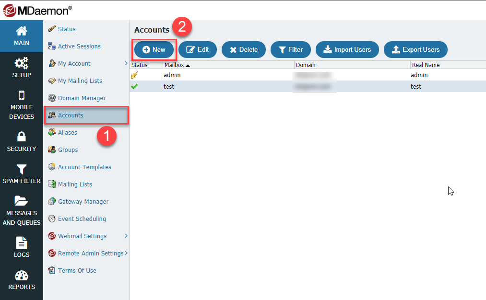
Task: Open the Filter button
Action: pos(290,49)
